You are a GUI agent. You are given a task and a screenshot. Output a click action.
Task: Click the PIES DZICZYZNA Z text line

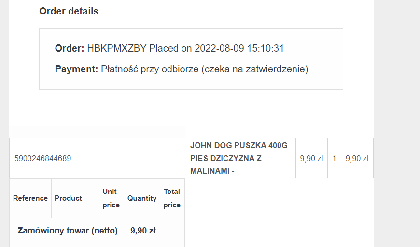tap(226, 158)
